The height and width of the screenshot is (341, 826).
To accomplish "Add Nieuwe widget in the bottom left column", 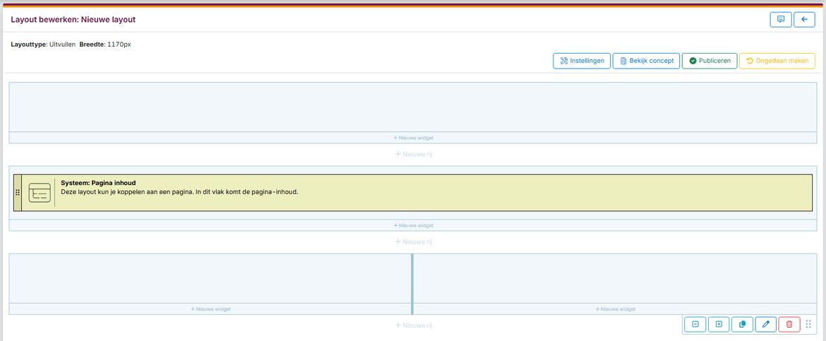I will click(x=210, y=309).
